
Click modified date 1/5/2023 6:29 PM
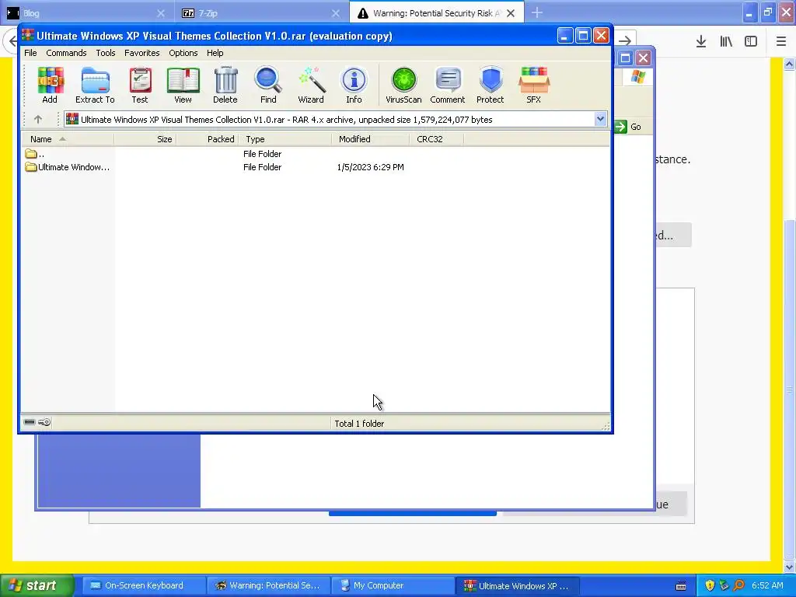click(x=371, y=167)
